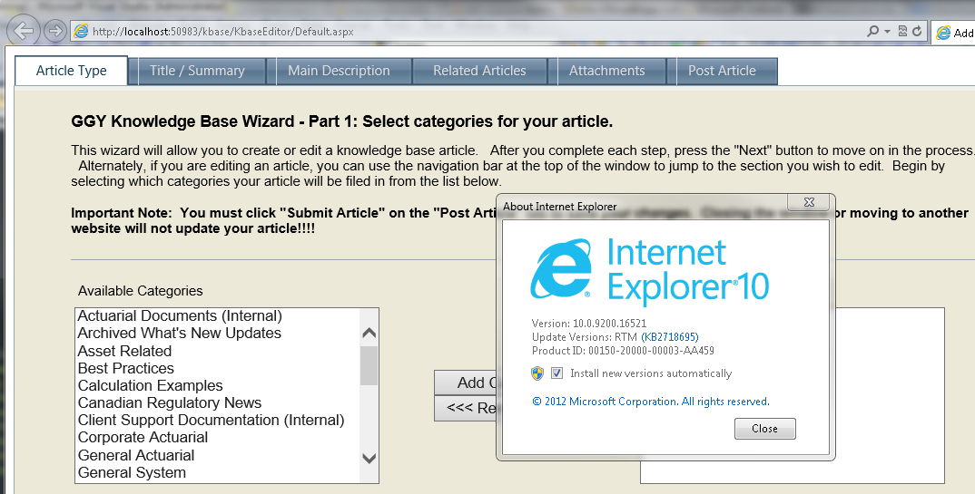Screen dimensions: 975x494
Task: Go forward with the browser Forward arrow
Action: pos(55,31)
